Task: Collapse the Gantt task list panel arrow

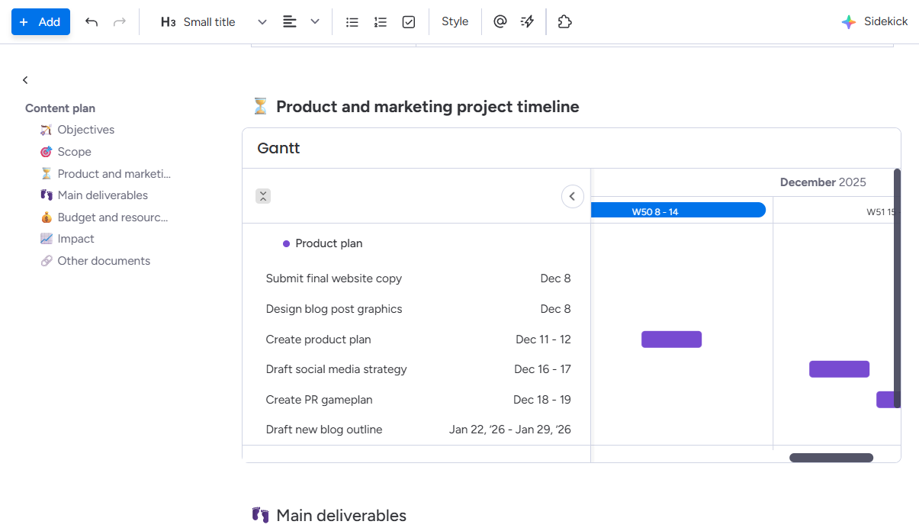Action: [x=573, y=196]
